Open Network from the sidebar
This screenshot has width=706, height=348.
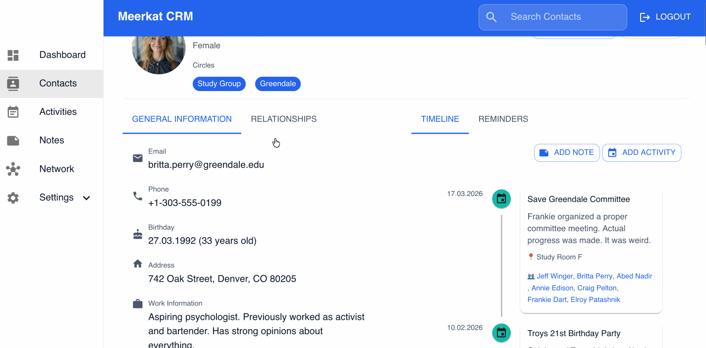pyautogui.click(x=52, y=169)
